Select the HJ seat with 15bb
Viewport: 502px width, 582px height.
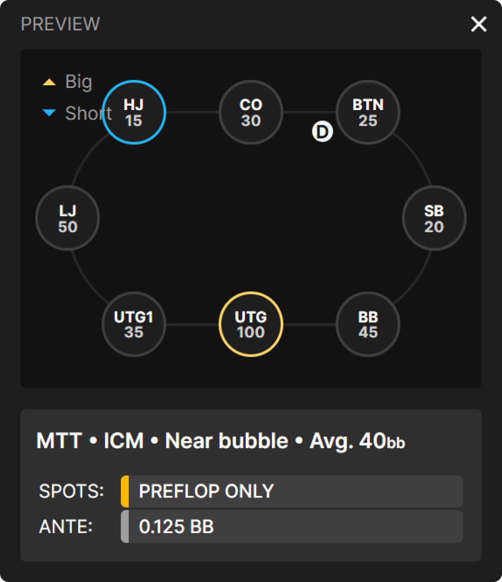[x=134, y=112]
